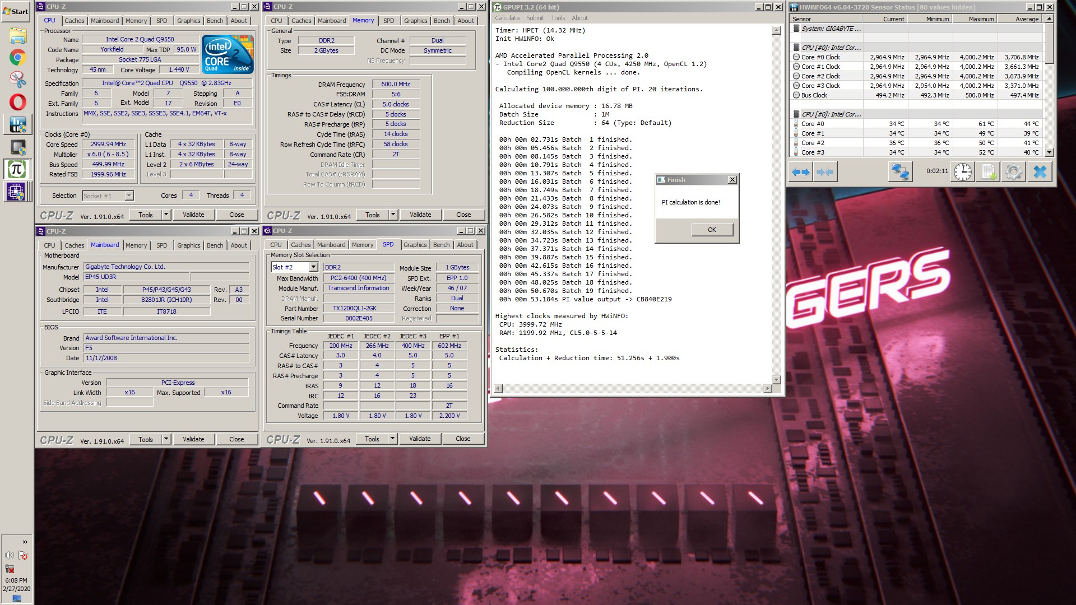The image size is (1076, 605).
Task: Click the Average column header in HWiNFO
Action: (x=1019, y=19)
